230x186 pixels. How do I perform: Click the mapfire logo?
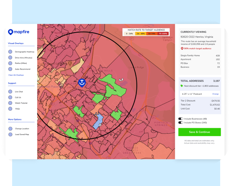pos(19,32)
